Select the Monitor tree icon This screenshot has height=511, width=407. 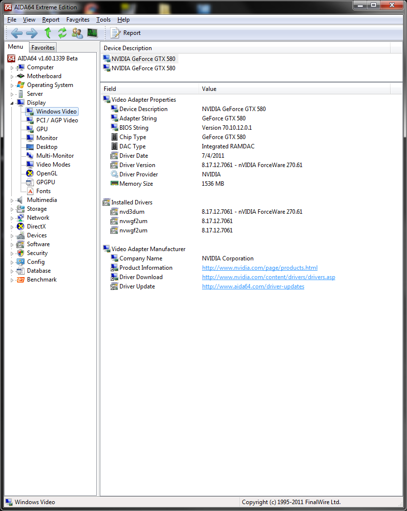click(x=30, y=138)
